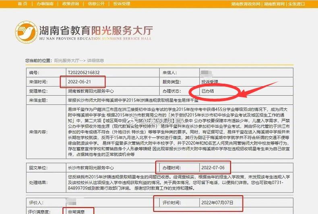Open the 首页 navigation item
318x214 pixels.
(23, 4)
